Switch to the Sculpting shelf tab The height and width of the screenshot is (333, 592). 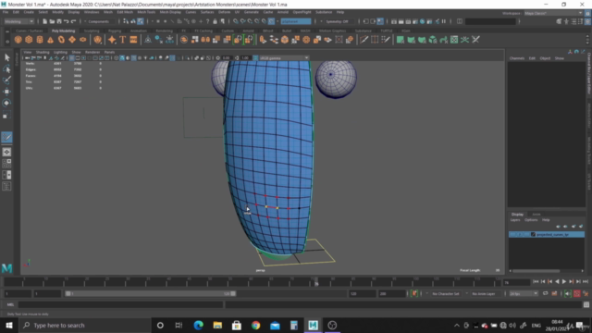pyautogui.click(x=92, y=31)
